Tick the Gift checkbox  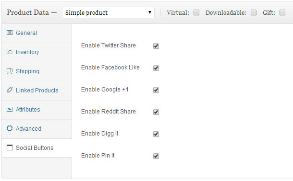282,12
